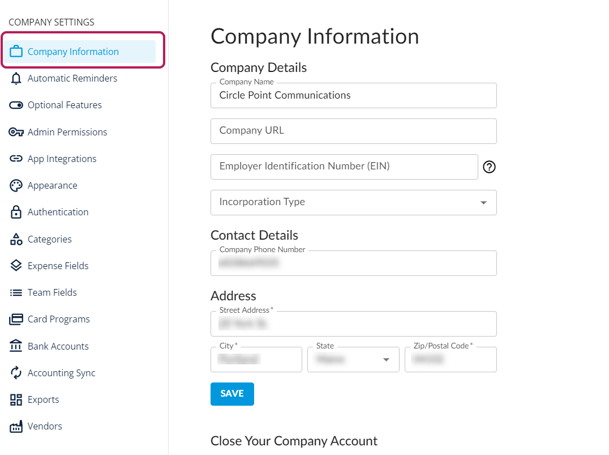609x455 pixels.
Task: Expand the State dropdown
Action: pos(353,360)
